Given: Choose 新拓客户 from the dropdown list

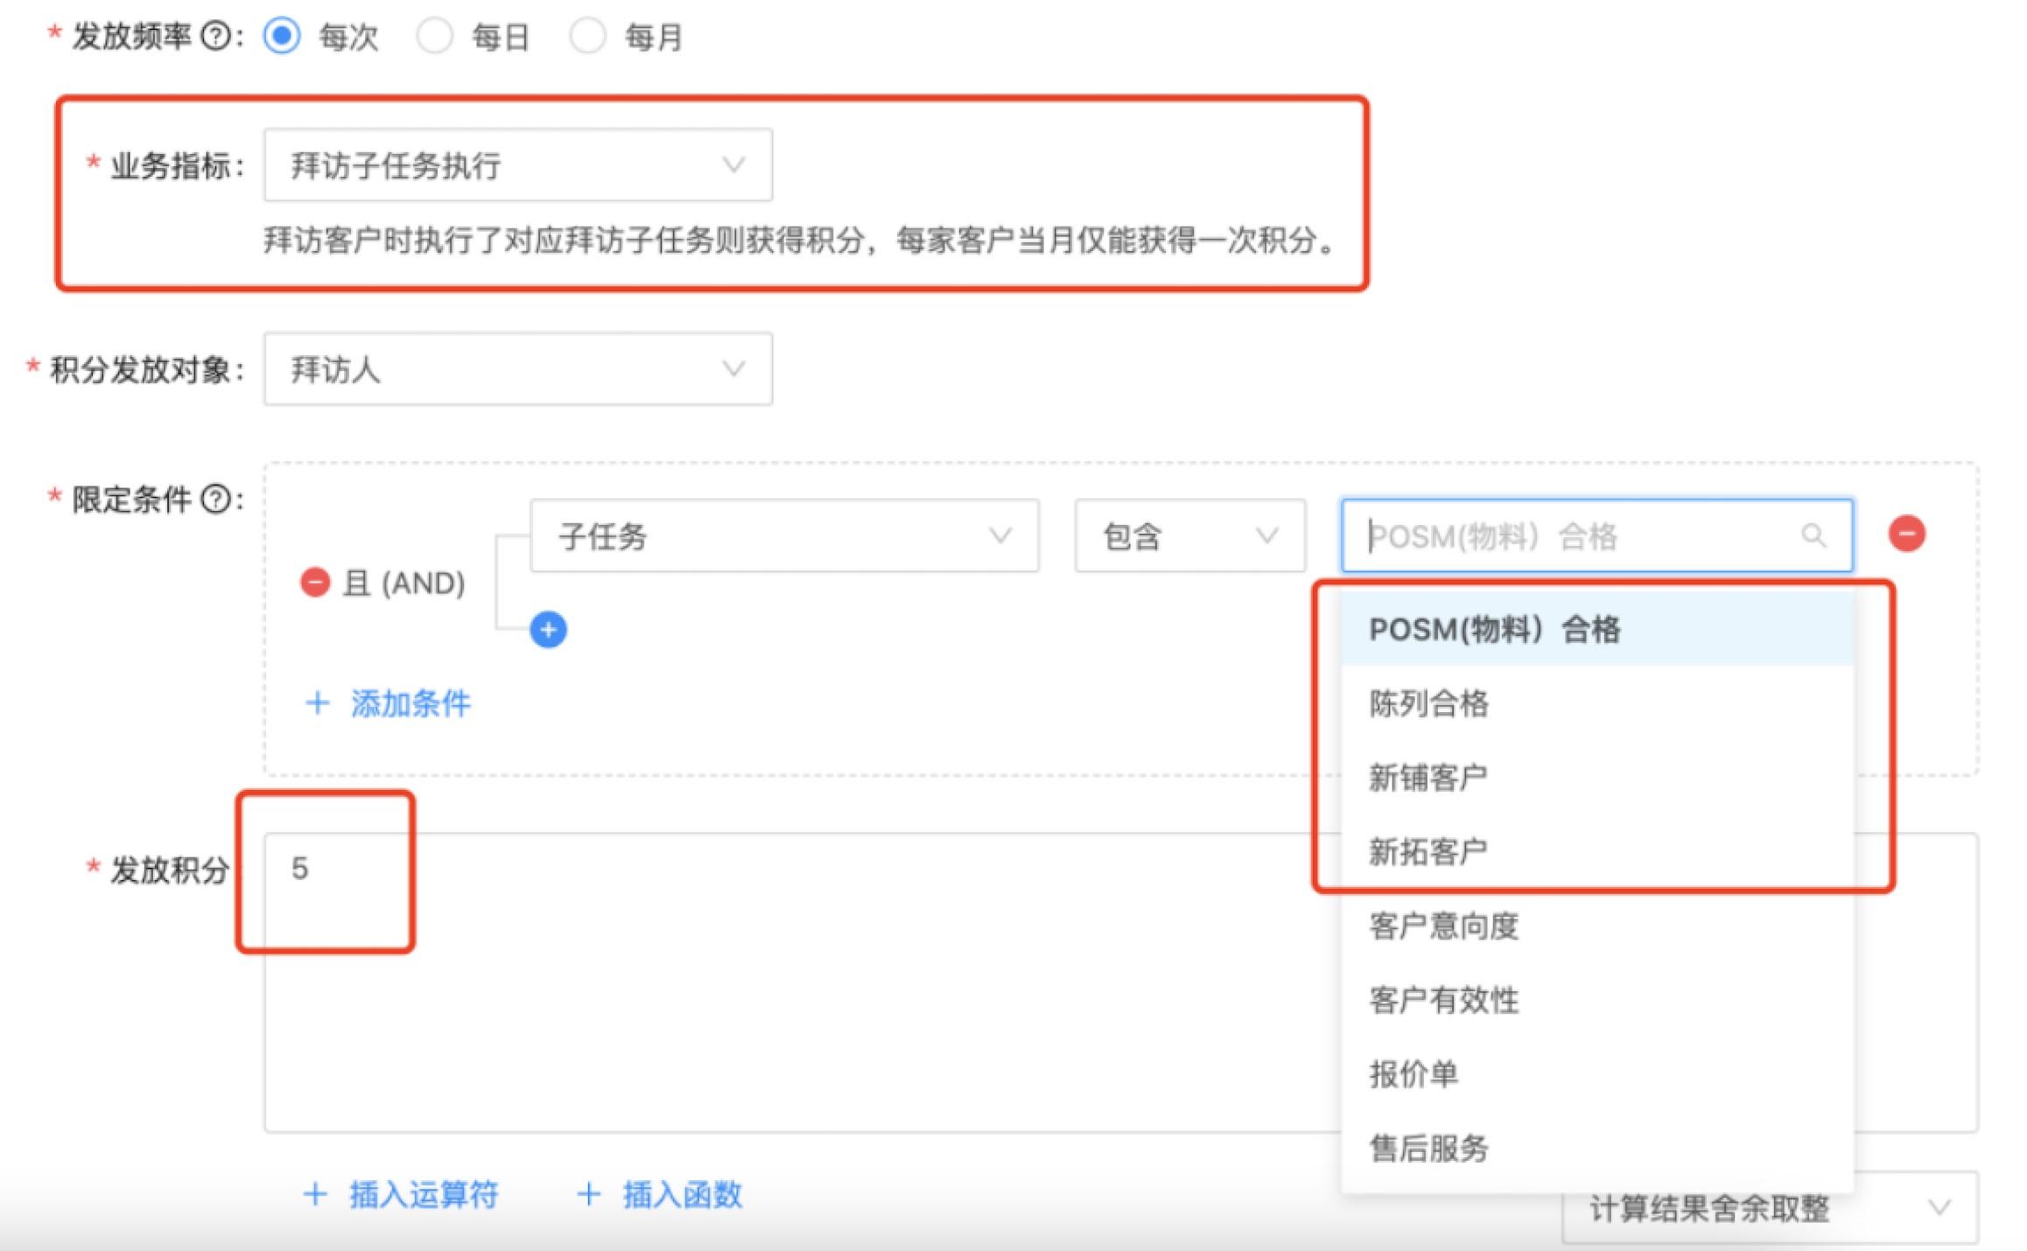Looking at the screenshot, I should tap(1597, 851).
